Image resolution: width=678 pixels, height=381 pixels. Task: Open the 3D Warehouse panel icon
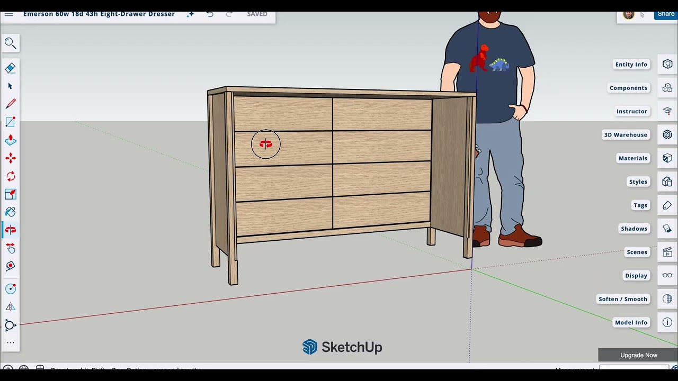[x=667, y=134]
